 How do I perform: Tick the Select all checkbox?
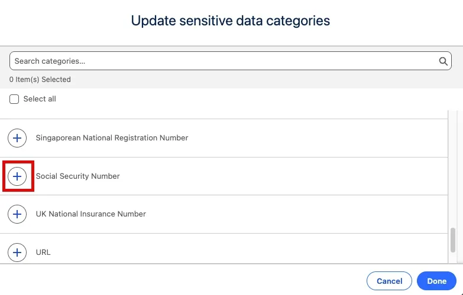14,99
